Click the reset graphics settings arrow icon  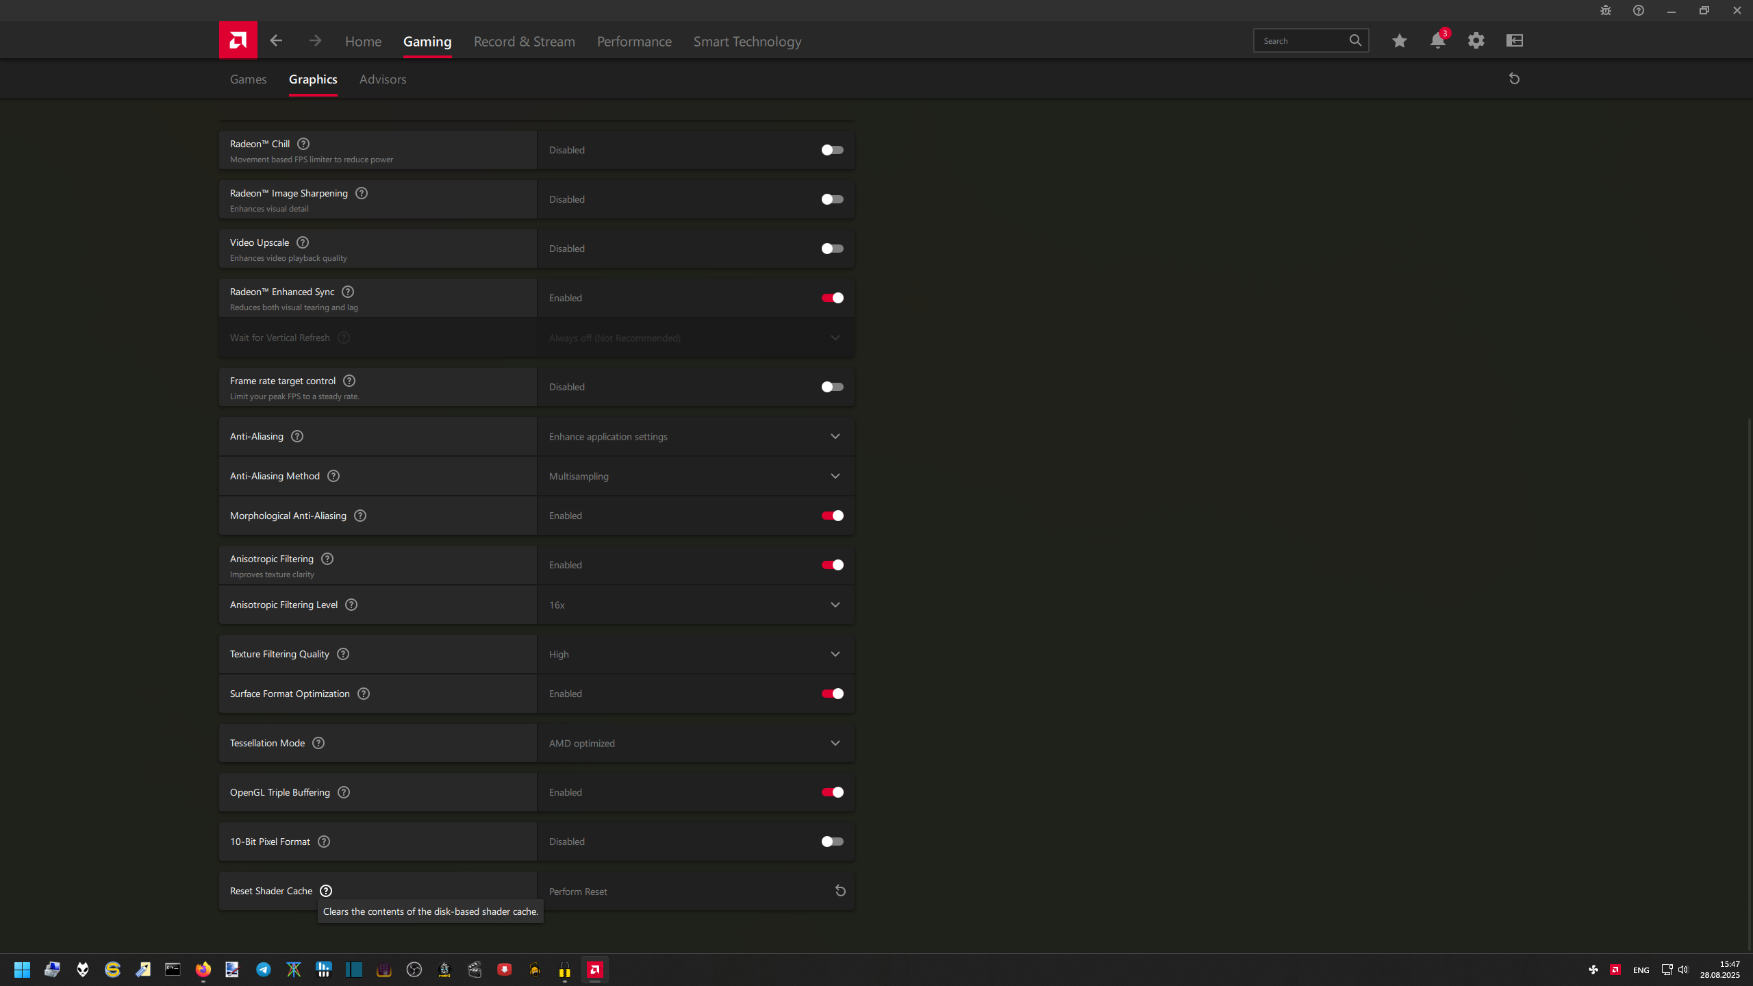pos(1514,79)
